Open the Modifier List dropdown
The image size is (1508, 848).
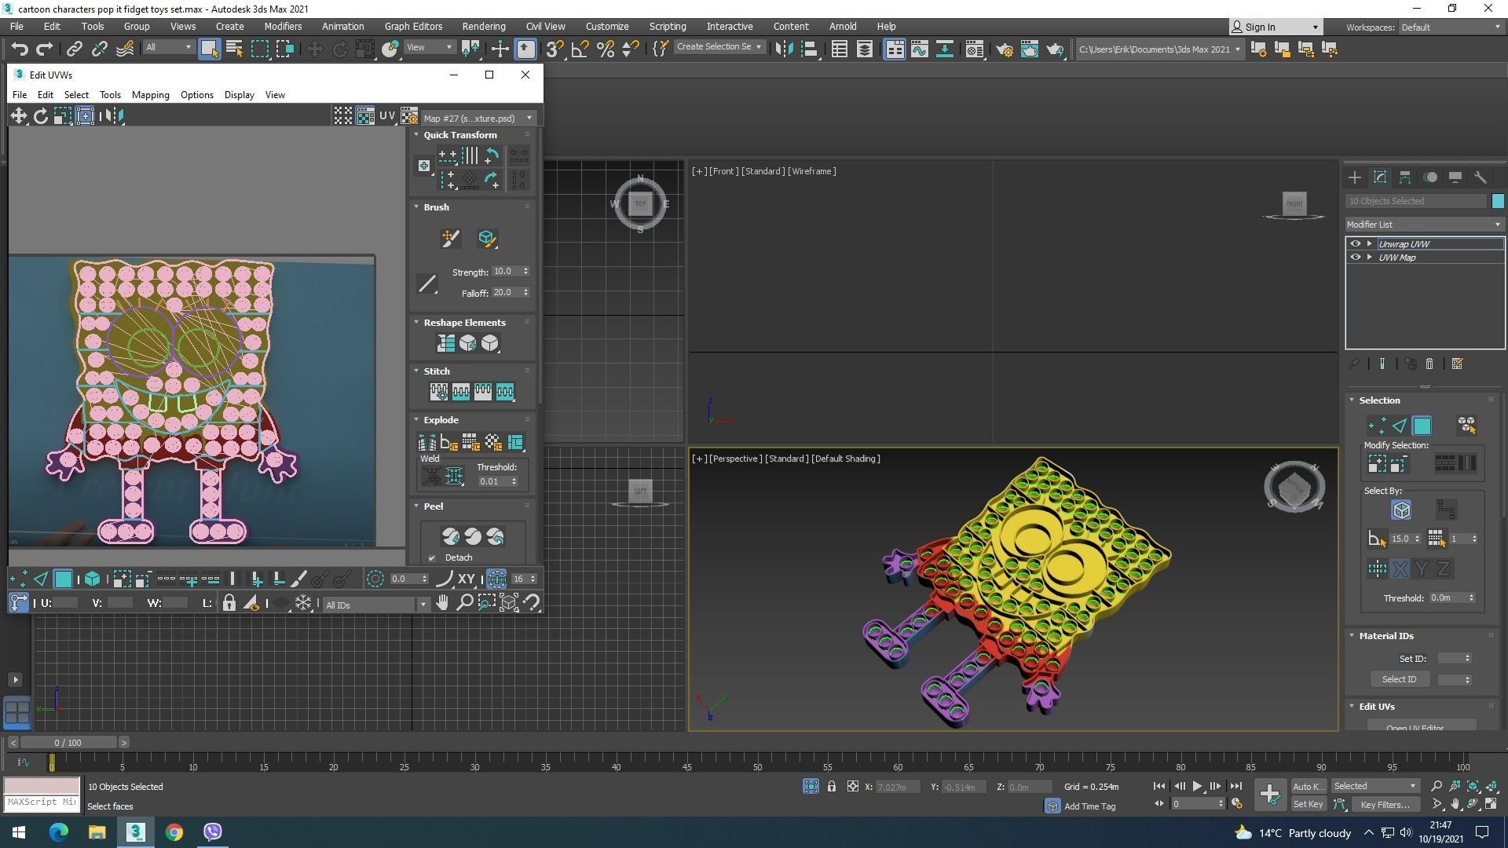coord(1424,225)
